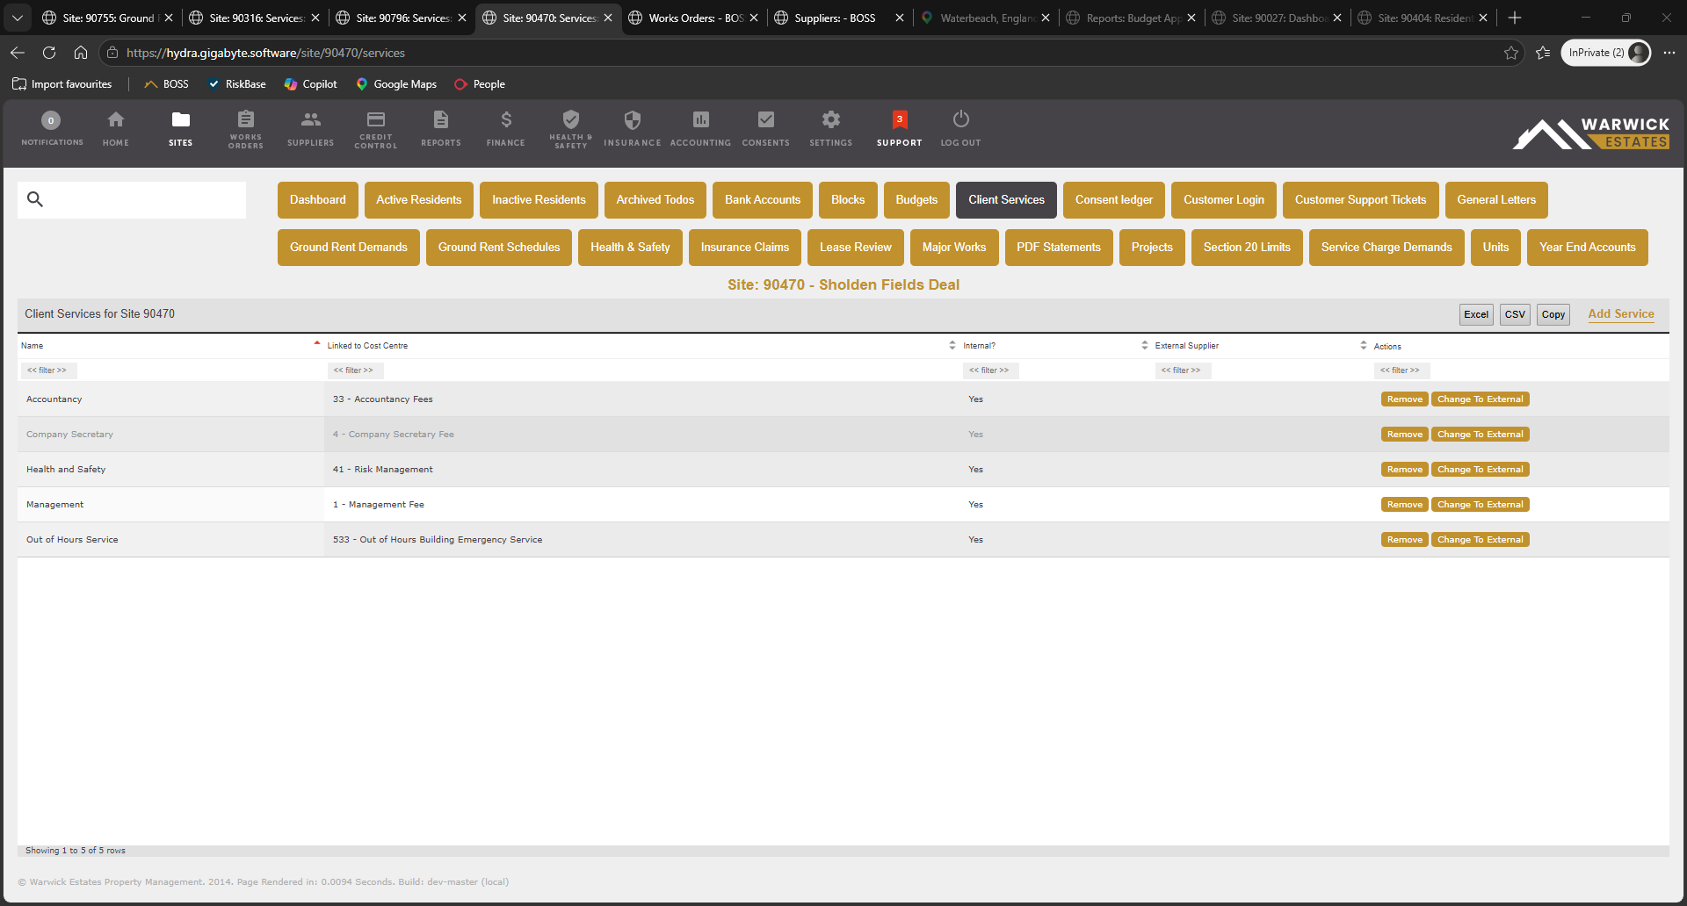
Task: Add page to favourites star icon
Action: pyautogui.click(x=1511, y=53)
